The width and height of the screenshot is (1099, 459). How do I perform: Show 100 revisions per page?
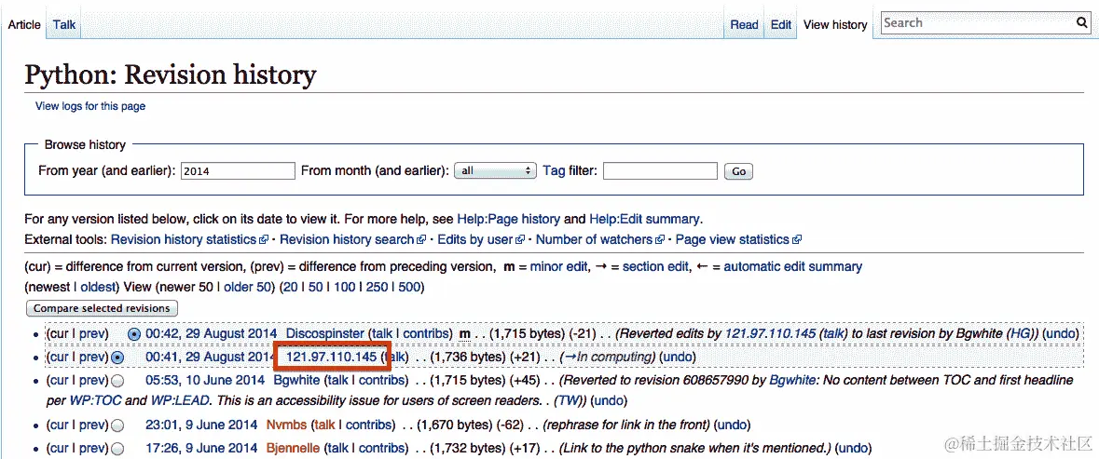point(344,287)
